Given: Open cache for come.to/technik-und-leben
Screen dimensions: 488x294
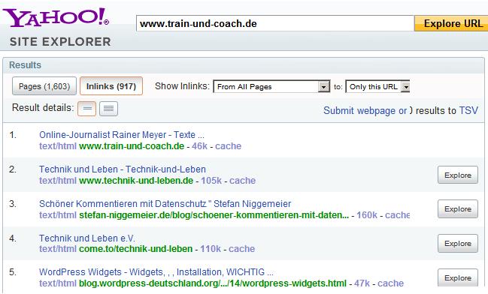Looking at the screenshot, I should [x=242, y=249].
